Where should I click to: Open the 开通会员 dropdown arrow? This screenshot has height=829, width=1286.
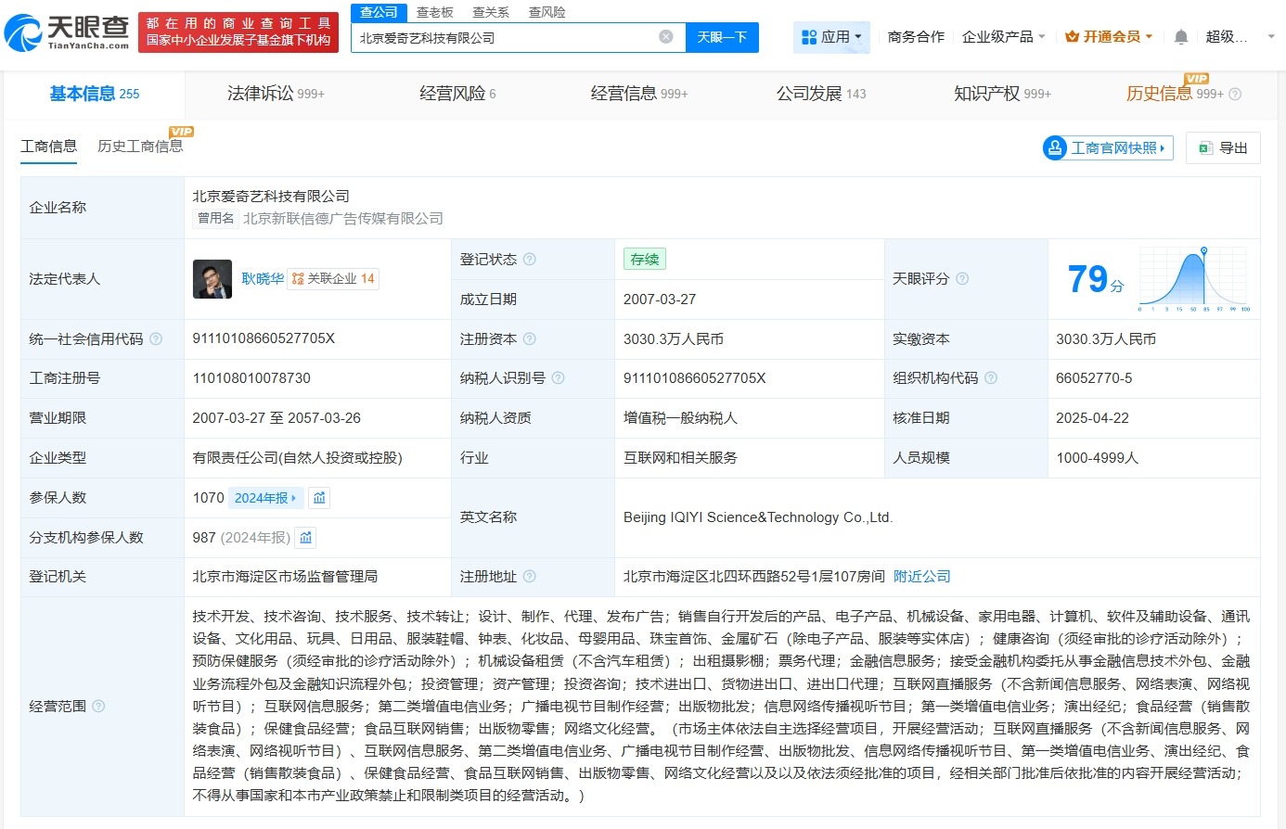pos(1151,36)
